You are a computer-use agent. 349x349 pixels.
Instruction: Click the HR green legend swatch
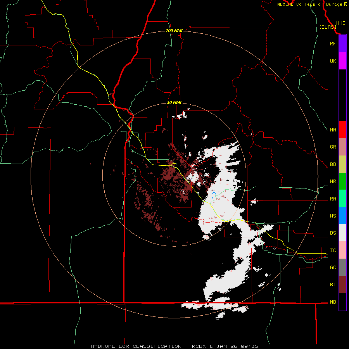pos(342,181)
